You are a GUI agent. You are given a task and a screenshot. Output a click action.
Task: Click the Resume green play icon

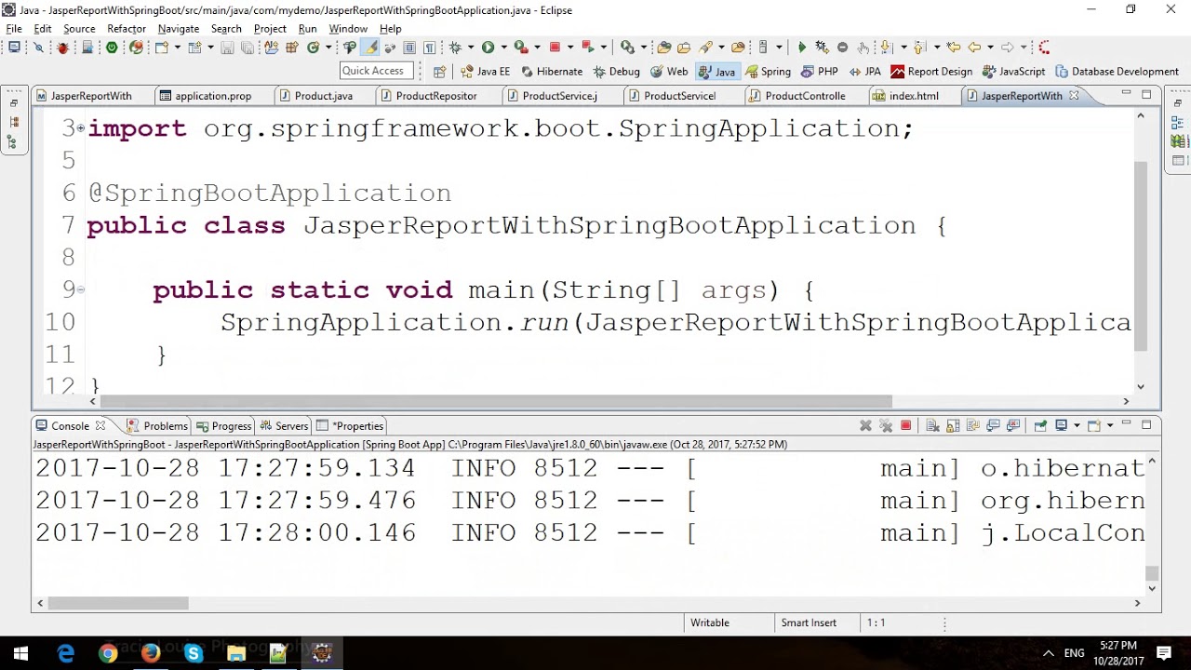801,47
